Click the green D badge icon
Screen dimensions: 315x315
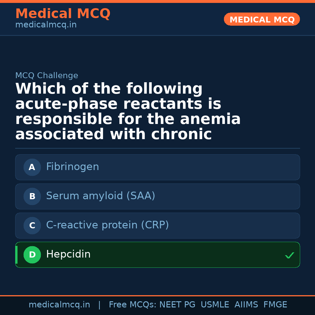32,255
